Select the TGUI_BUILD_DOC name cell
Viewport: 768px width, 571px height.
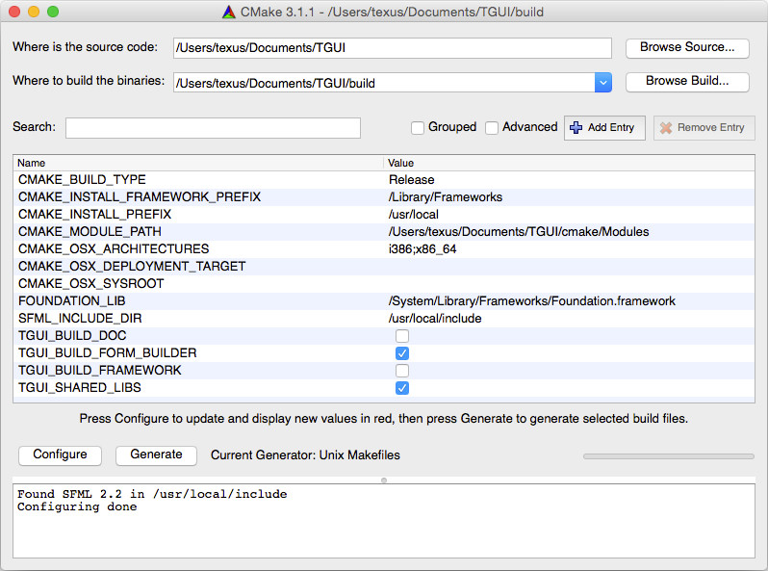click(x=72, y=336)
